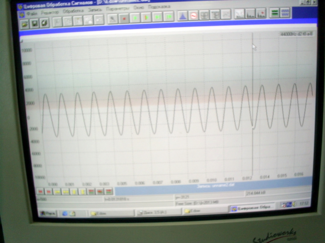Open the Параметры menu

(x=117, y=9)
